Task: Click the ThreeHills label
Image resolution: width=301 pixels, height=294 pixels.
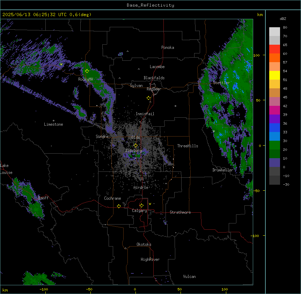Action: 188,146
